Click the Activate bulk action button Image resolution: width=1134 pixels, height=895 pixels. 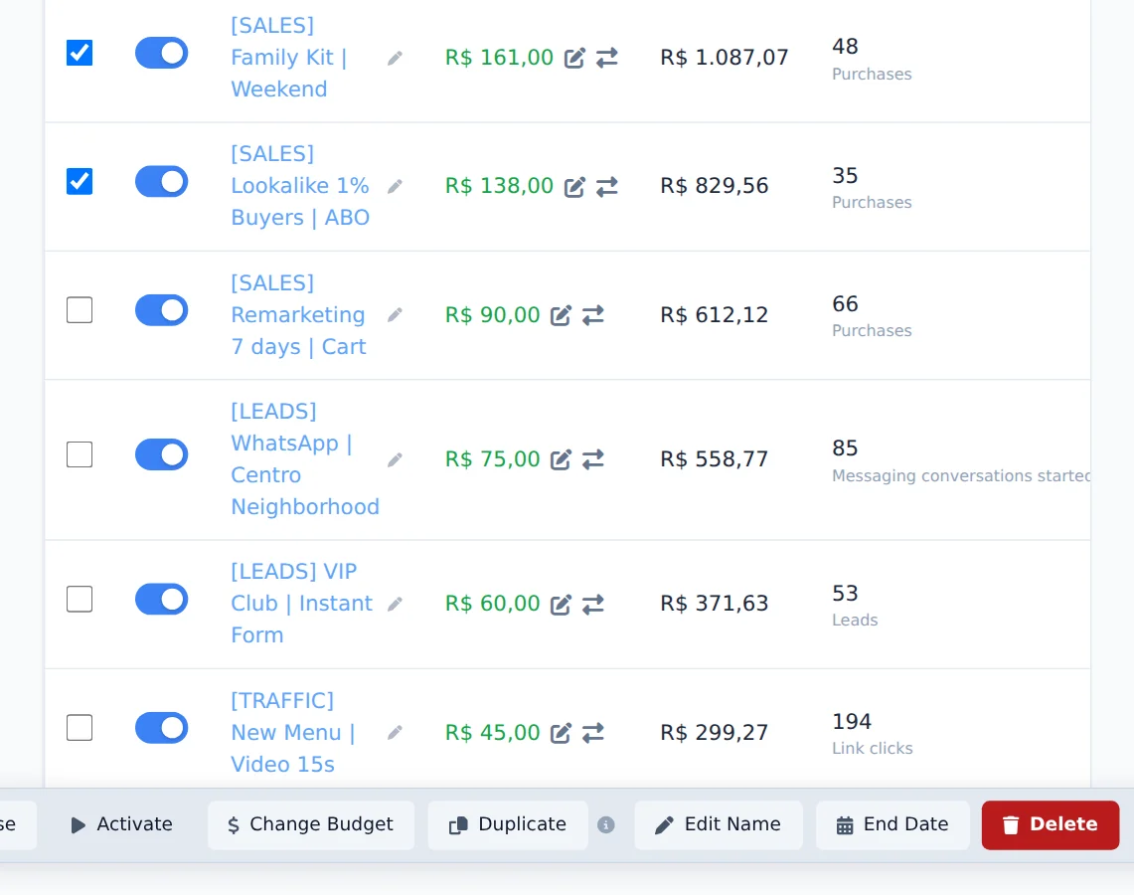[x=121, y=824]
